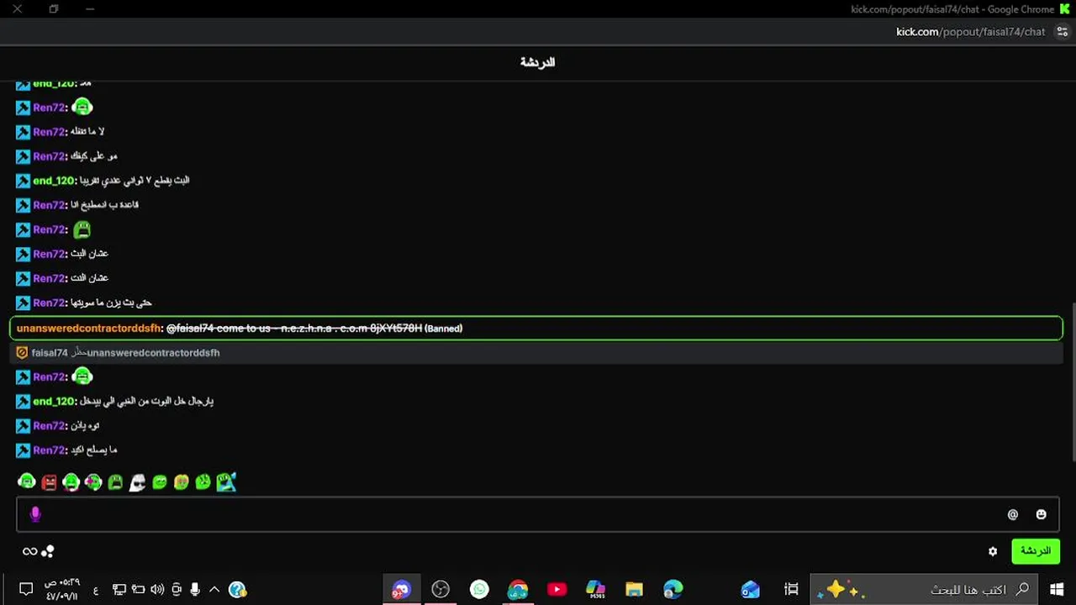Click the (Banned) label on struck message

pyautogui.click(x=443, y=328)
